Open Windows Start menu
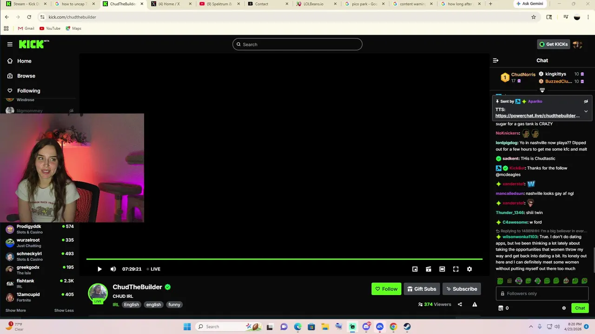The height and width of the screenshot is (334, 595). 187,327
